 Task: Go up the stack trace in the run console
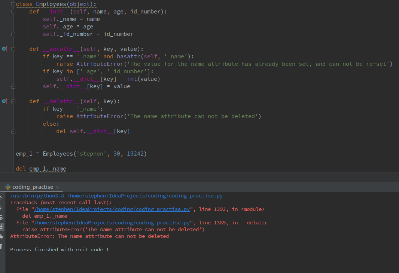1,197
